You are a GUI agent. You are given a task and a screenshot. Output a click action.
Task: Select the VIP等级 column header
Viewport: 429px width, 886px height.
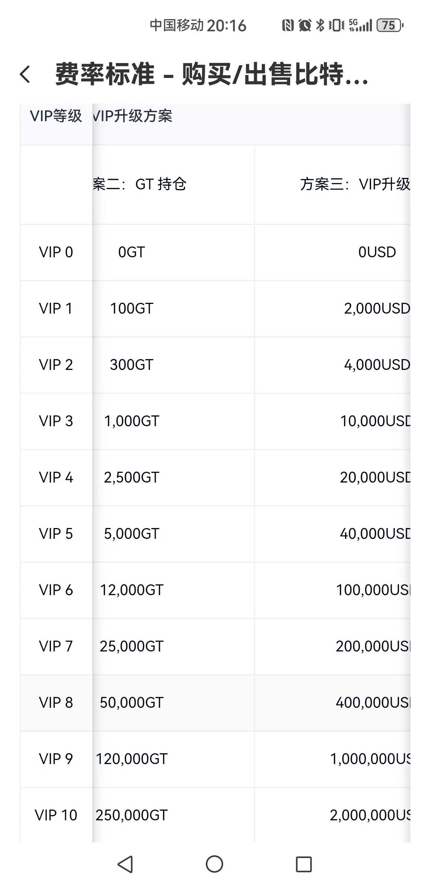pyautogui.click(x=56, y=116)
